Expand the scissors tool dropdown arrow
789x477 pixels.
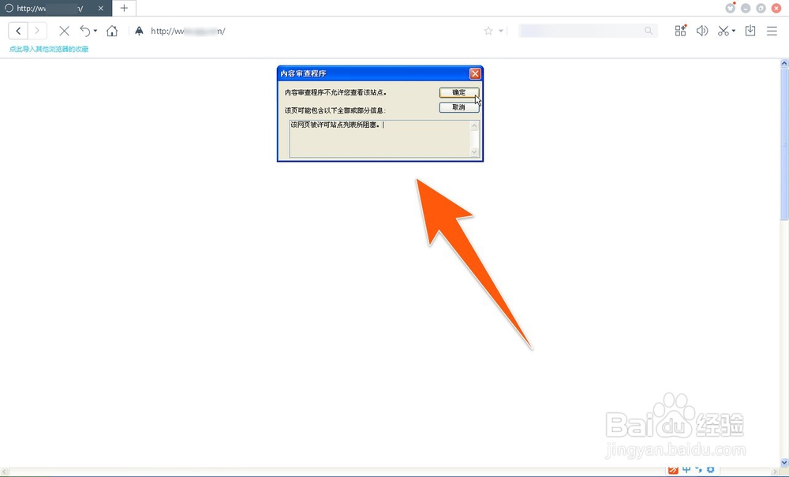[734, 32]
